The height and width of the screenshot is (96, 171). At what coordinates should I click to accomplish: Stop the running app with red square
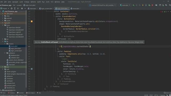(x=152, y=5)
